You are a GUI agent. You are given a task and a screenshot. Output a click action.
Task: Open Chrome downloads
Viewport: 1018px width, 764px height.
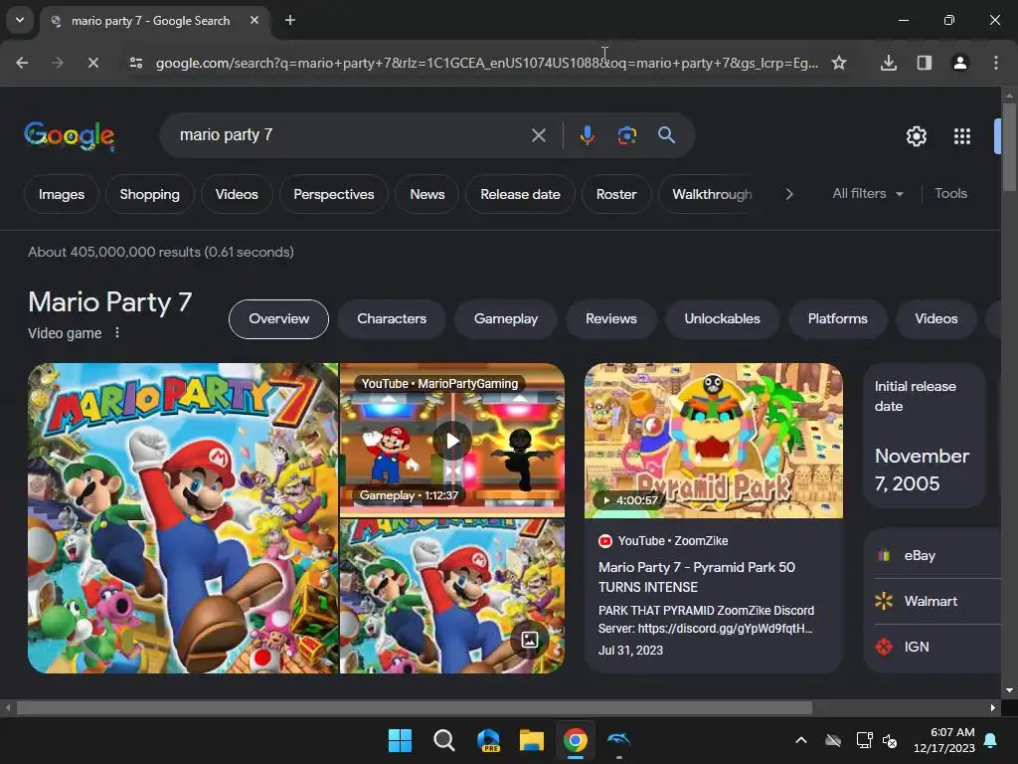pyautogui.click(x=888, y=63)
